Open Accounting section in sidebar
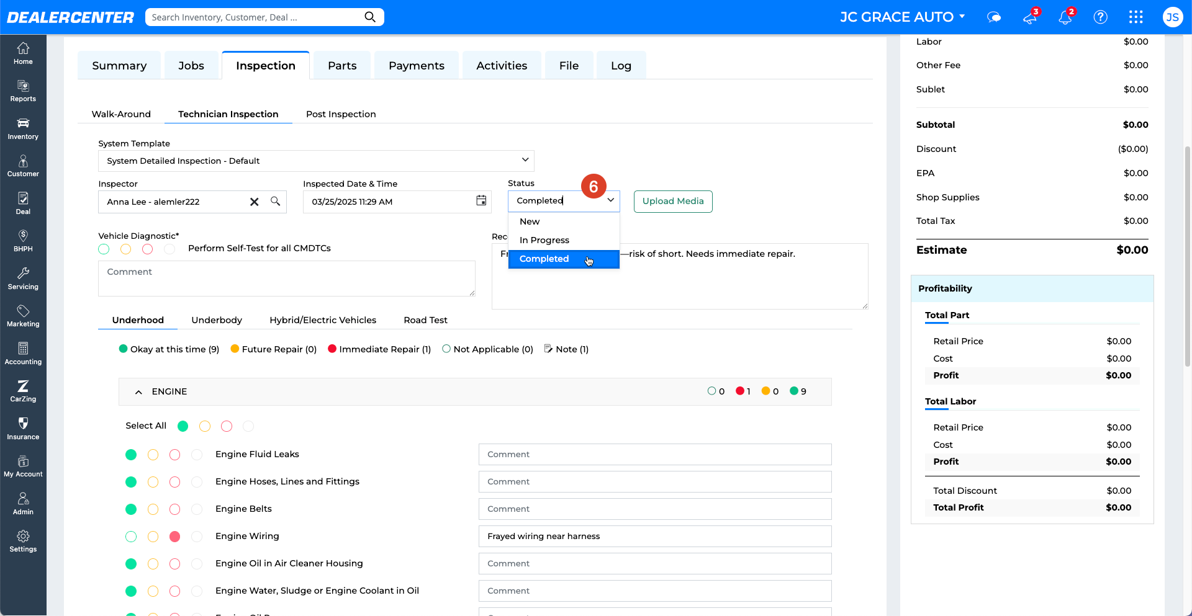The height and width of the screenshot is (616, 1192). (x=23, y=354)
